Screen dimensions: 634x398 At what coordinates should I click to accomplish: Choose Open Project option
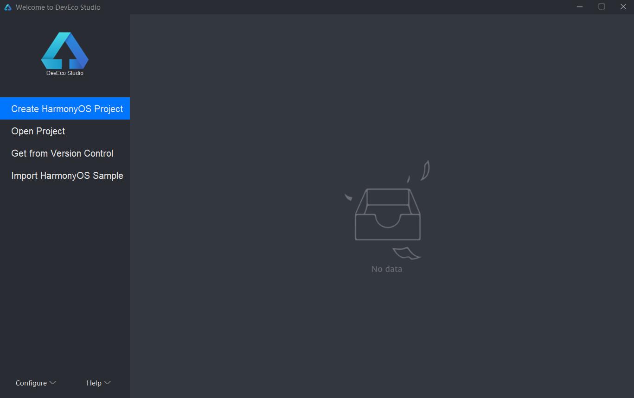[x=65, y=131]
